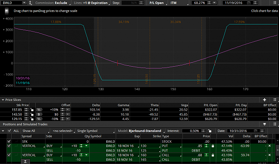Screen dimensions: 279x164
Task: Remove the 130/125 PUT vertical with X
Action: tap(270, 146)
